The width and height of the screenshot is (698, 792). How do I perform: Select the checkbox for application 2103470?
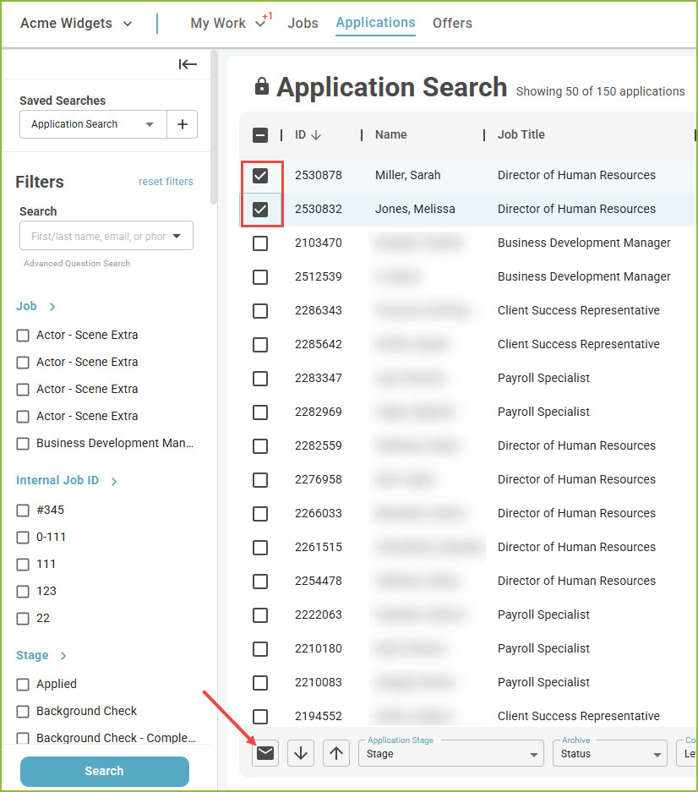(260, 243)
